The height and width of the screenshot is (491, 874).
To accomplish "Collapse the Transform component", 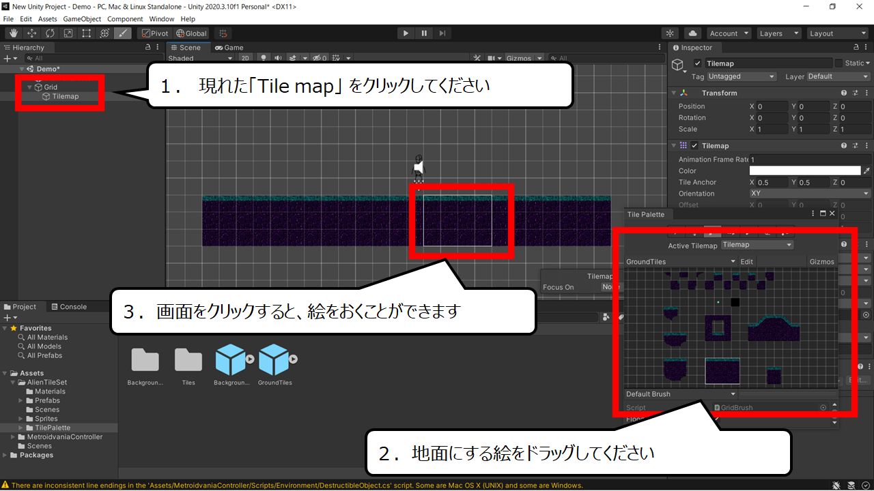I will coord(674,93).
